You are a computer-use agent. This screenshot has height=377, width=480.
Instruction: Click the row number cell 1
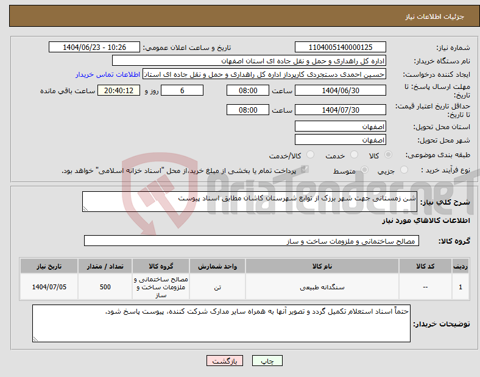(x=461, y=287)
